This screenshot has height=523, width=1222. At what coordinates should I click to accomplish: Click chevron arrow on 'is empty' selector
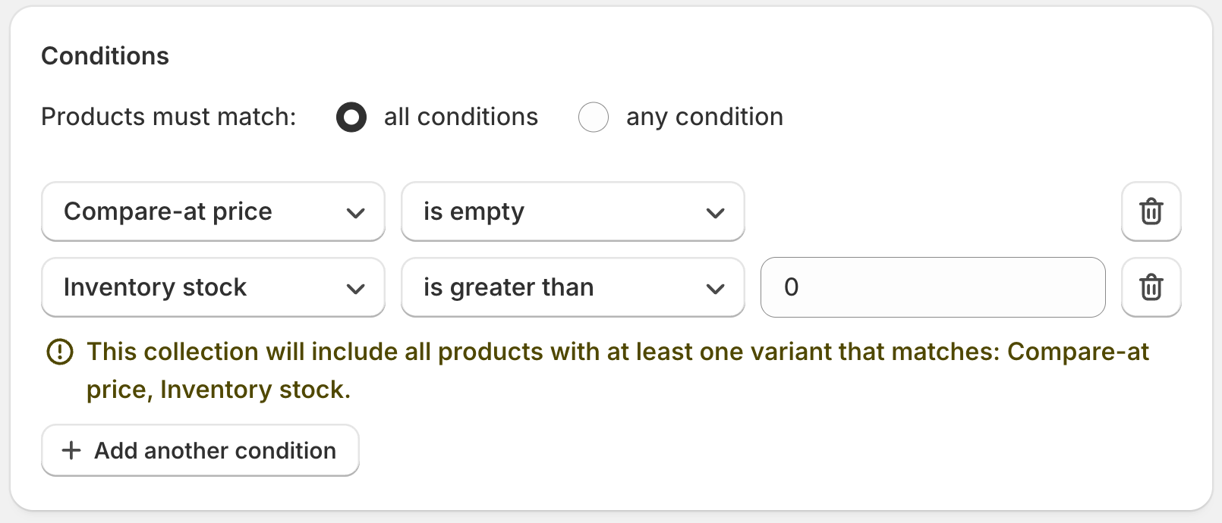pos(715,213)
